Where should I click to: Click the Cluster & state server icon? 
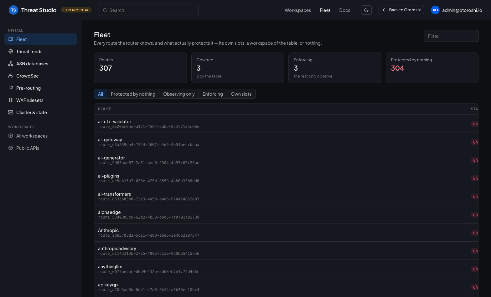point(11,112)
